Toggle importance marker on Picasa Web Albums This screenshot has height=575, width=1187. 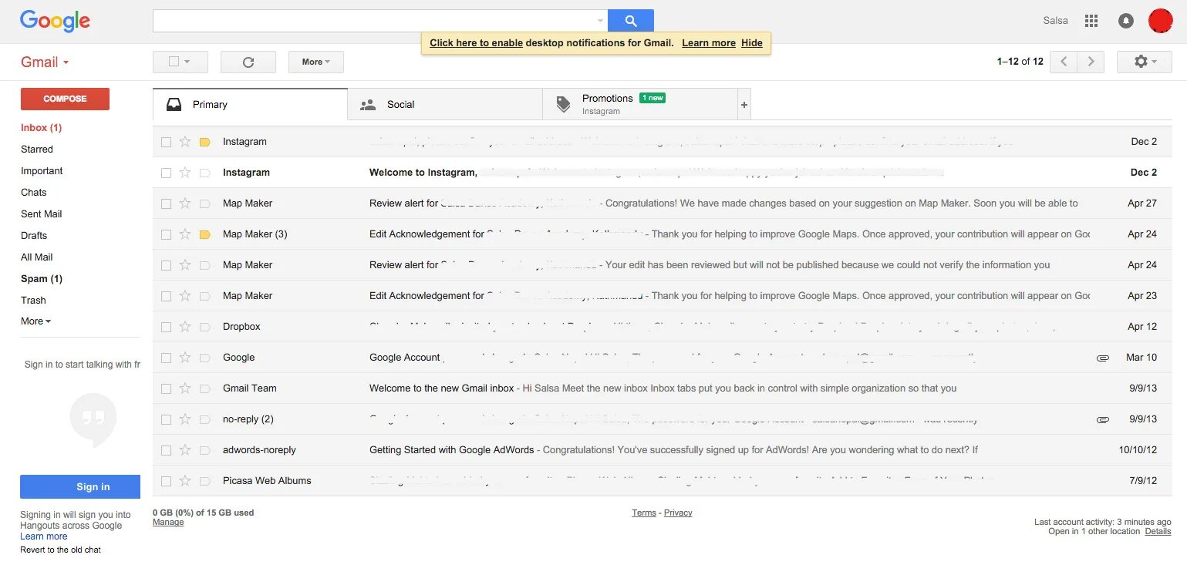pyautogui.click(x=205, y=481)
